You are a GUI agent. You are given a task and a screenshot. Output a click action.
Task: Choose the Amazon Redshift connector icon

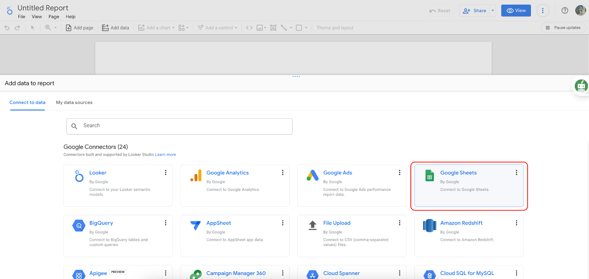(x=430, y=226)
